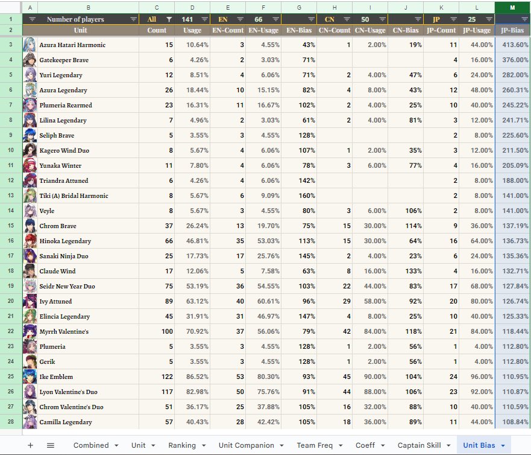The width and height of the screenshot is (531, 455).
Task: Open filter icon in column G header
Action: click(x=311, y=19)
